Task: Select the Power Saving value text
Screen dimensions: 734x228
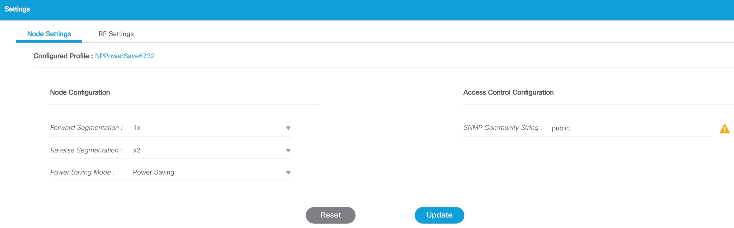Action: (x=153, y=173)
